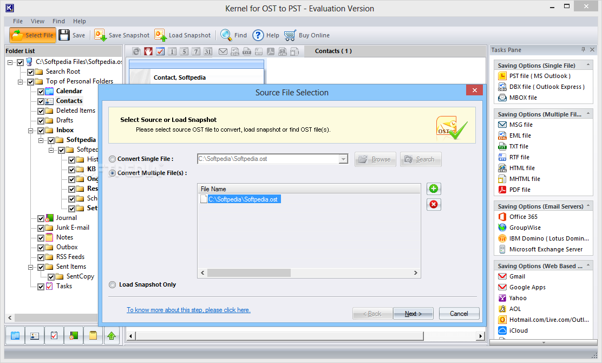This screenshot has height=363, width=602.
Task: Collapse Saving Options (Email Servers) section
Action: click(x=588, y=206)
